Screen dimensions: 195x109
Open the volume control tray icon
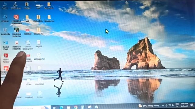tap(173, 105)
